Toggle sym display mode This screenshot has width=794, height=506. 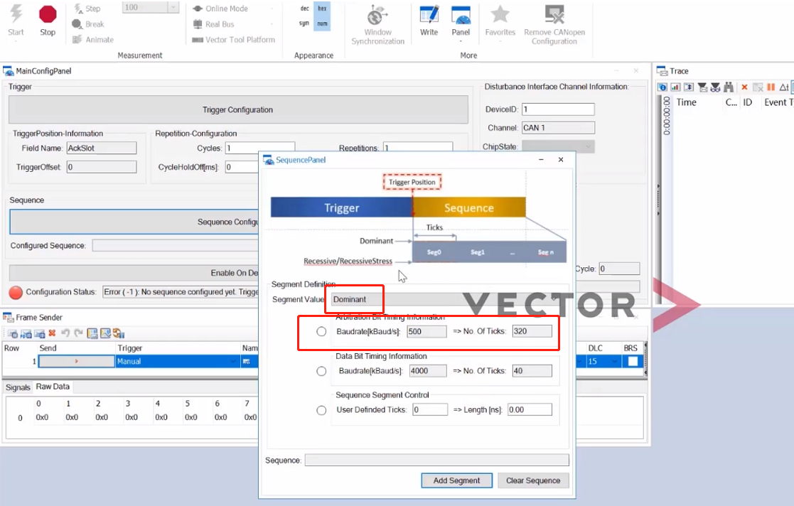pyautogui.click(x=304, y=23)
